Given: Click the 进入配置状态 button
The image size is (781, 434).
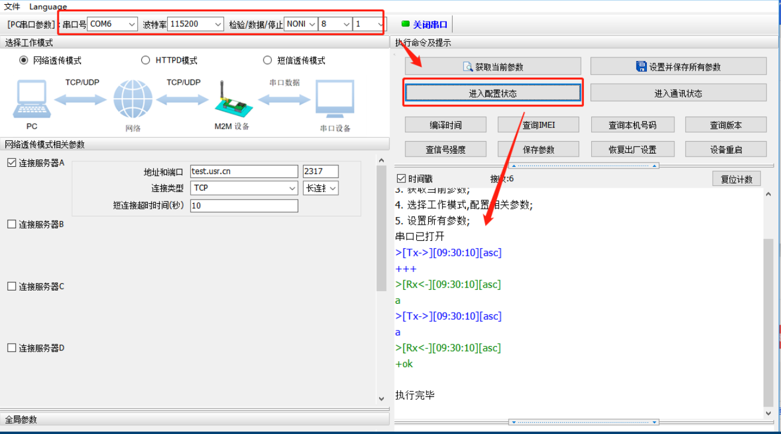Looking at the screenshot, I should coord(492,93).
